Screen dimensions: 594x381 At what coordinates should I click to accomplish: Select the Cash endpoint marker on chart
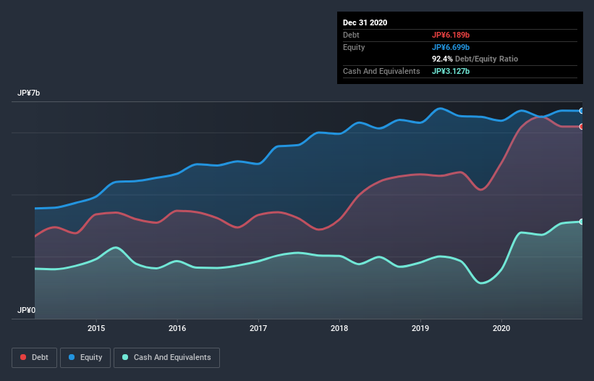pos(582,222)
